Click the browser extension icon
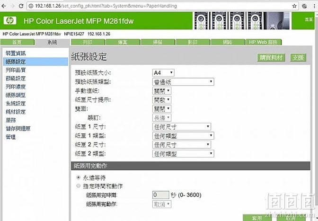 pos(304,6)
